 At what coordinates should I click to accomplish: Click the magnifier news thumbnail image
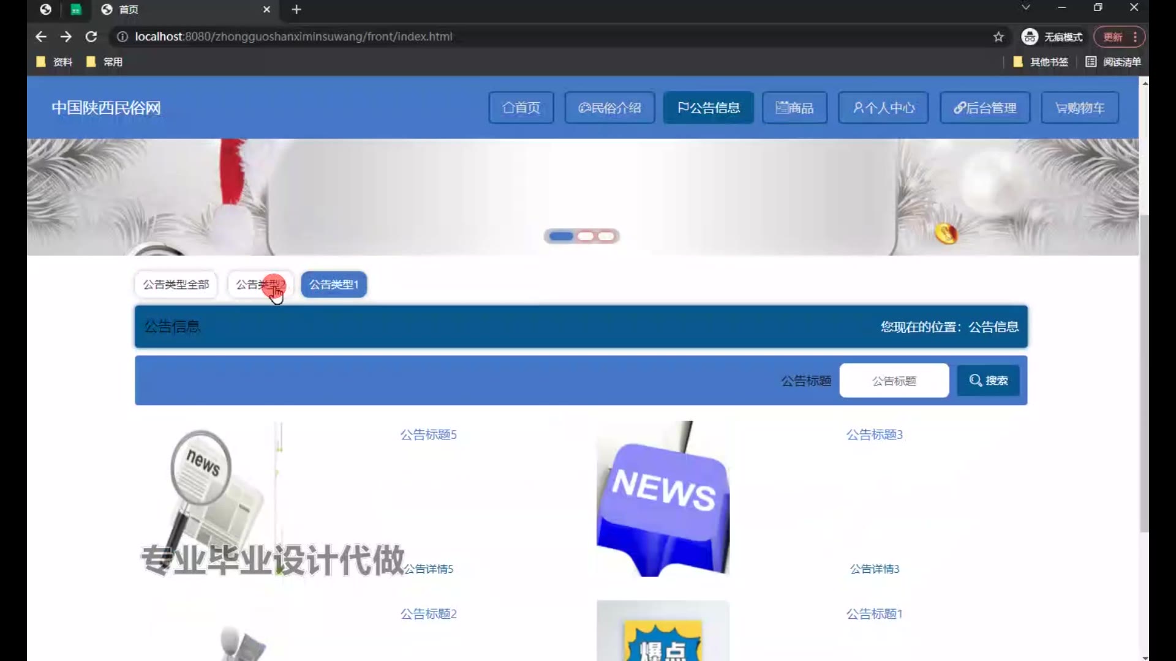pyautogui.click(x=217, y=499)
